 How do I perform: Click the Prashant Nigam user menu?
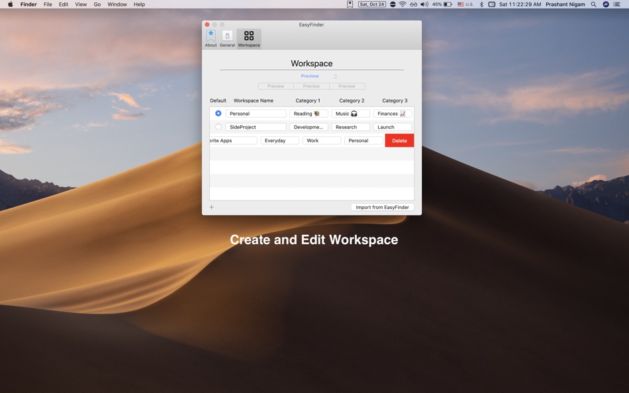(x=565, y=5)
